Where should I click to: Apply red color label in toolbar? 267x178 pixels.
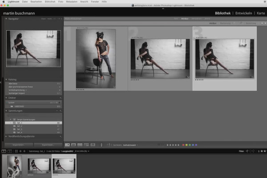click(x=183, y=145)
